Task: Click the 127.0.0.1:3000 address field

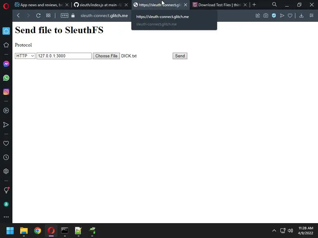Action: tap(64, 56)
